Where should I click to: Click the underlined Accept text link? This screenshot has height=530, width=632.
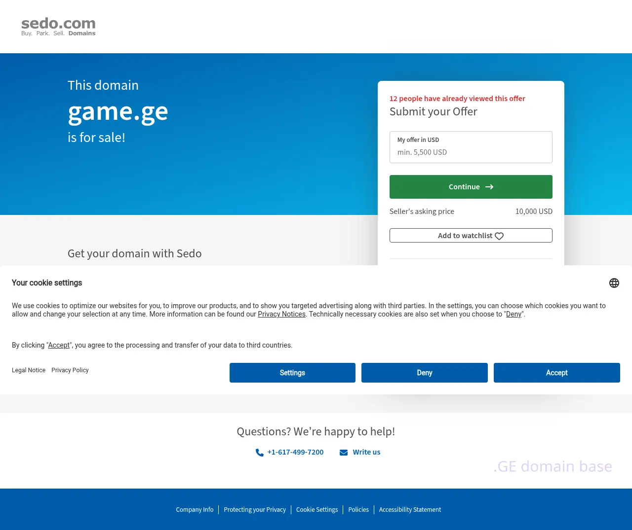pos(59,345)
